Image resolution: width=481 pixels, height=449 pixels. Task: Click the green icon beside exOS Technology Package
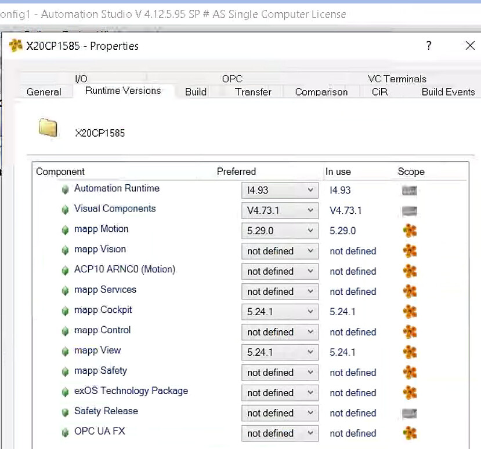tap(65, 392)
